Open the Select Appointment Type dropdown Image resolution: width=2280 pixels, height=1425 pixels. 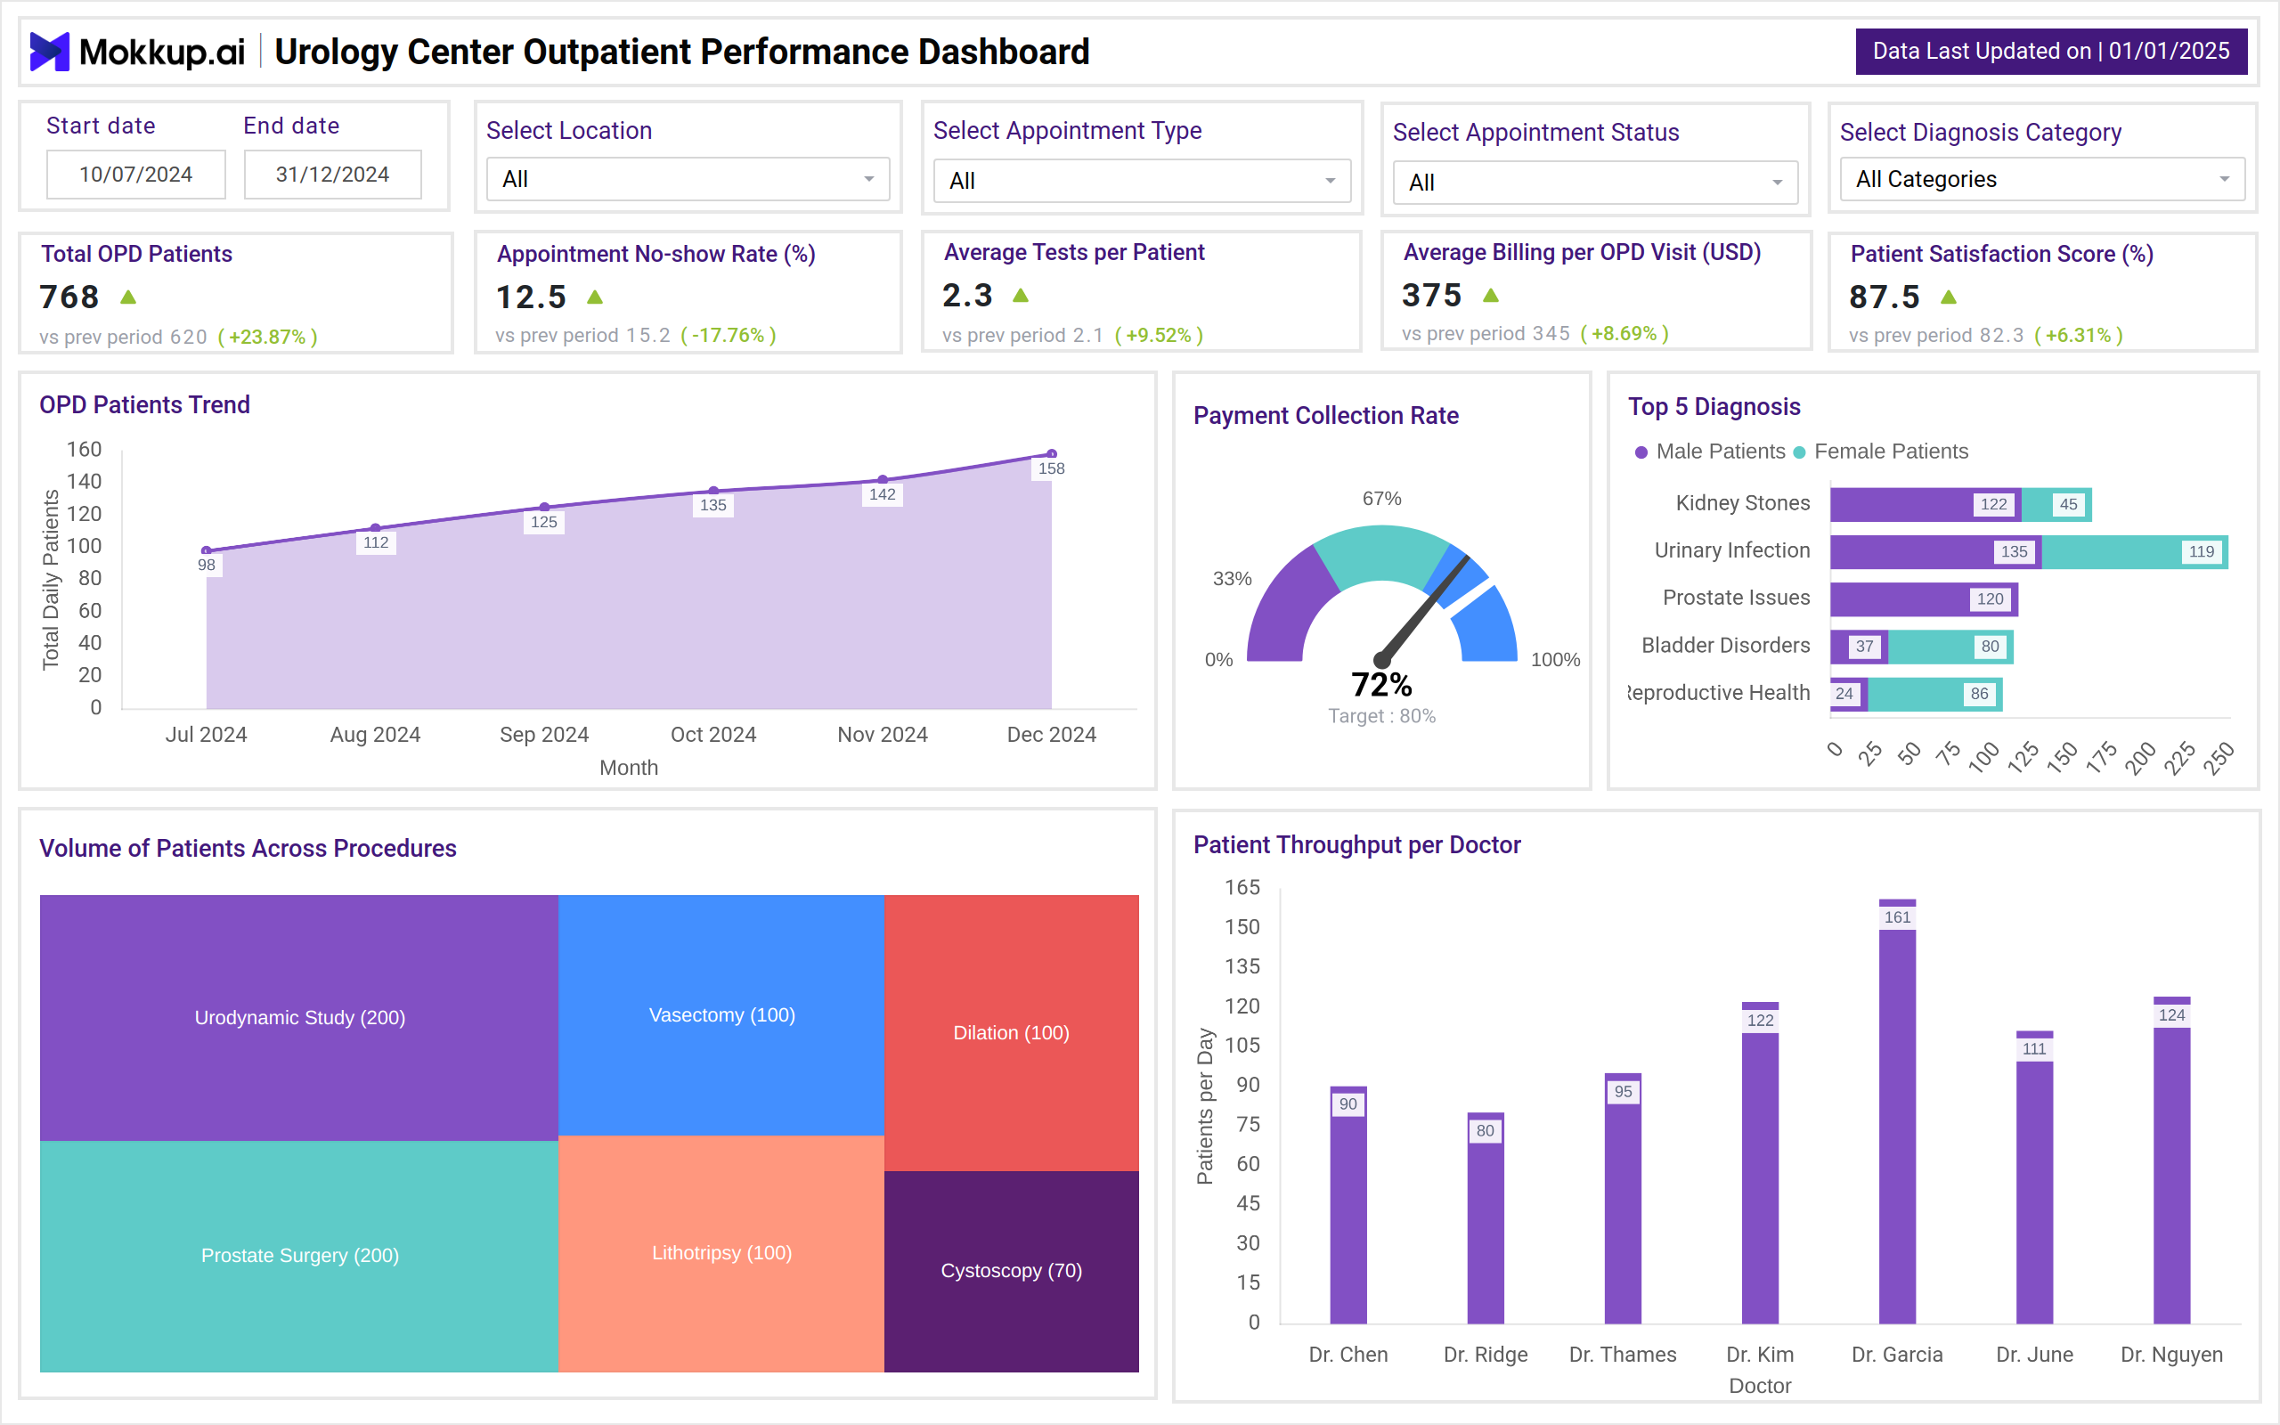click(x=1142, y=181)
